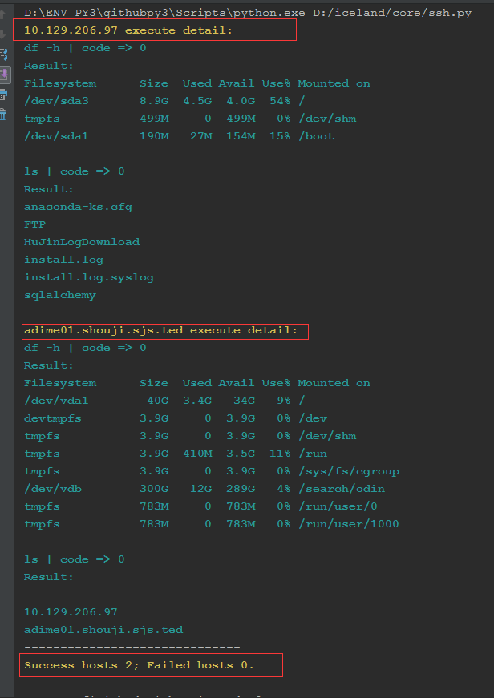Screen dimensions: 494x698
Task: Click the Down the Stack Trace arrow
Action: [4, 34]
